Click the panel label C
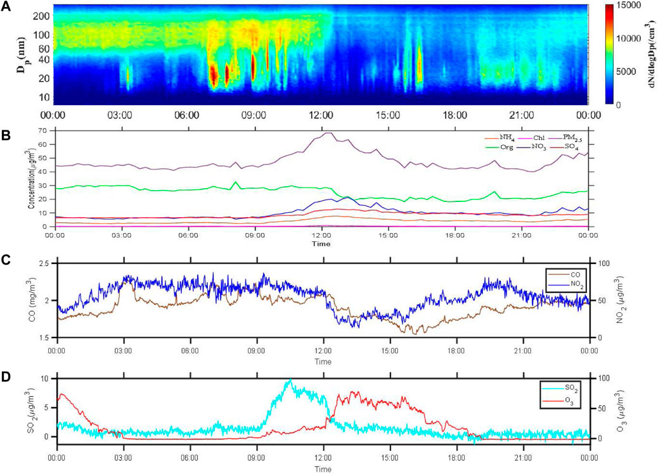This screenshot has width=658, height=473. coord(6,260)
